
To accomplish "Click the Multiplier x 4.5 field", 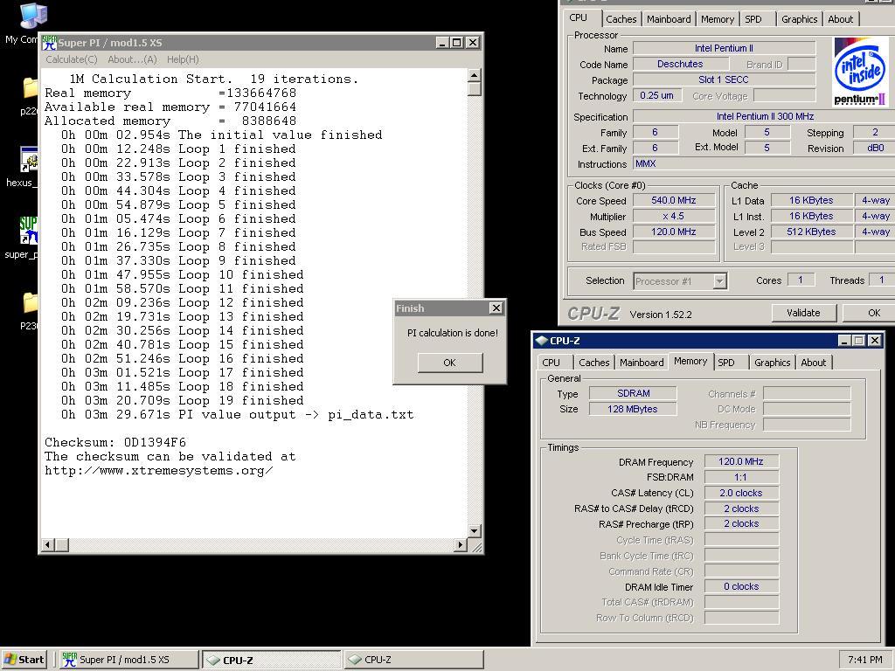I will click(x=674, y=217).
